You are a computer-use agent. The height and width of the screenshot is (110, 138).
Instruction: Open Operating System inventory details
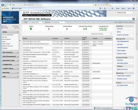click(x=122, y=63)
